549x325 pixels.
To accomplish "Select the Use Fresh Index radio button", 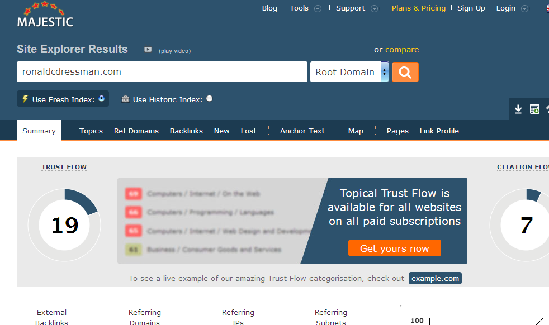I will (102, 99).
